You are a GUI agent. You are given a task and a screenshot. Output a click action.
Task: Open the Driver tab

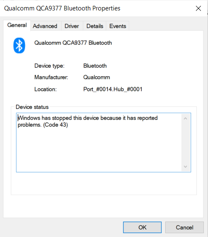72,26
